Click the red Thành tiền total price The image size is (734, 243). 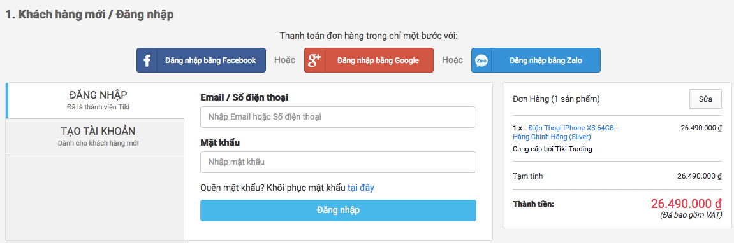coord(686,204)
